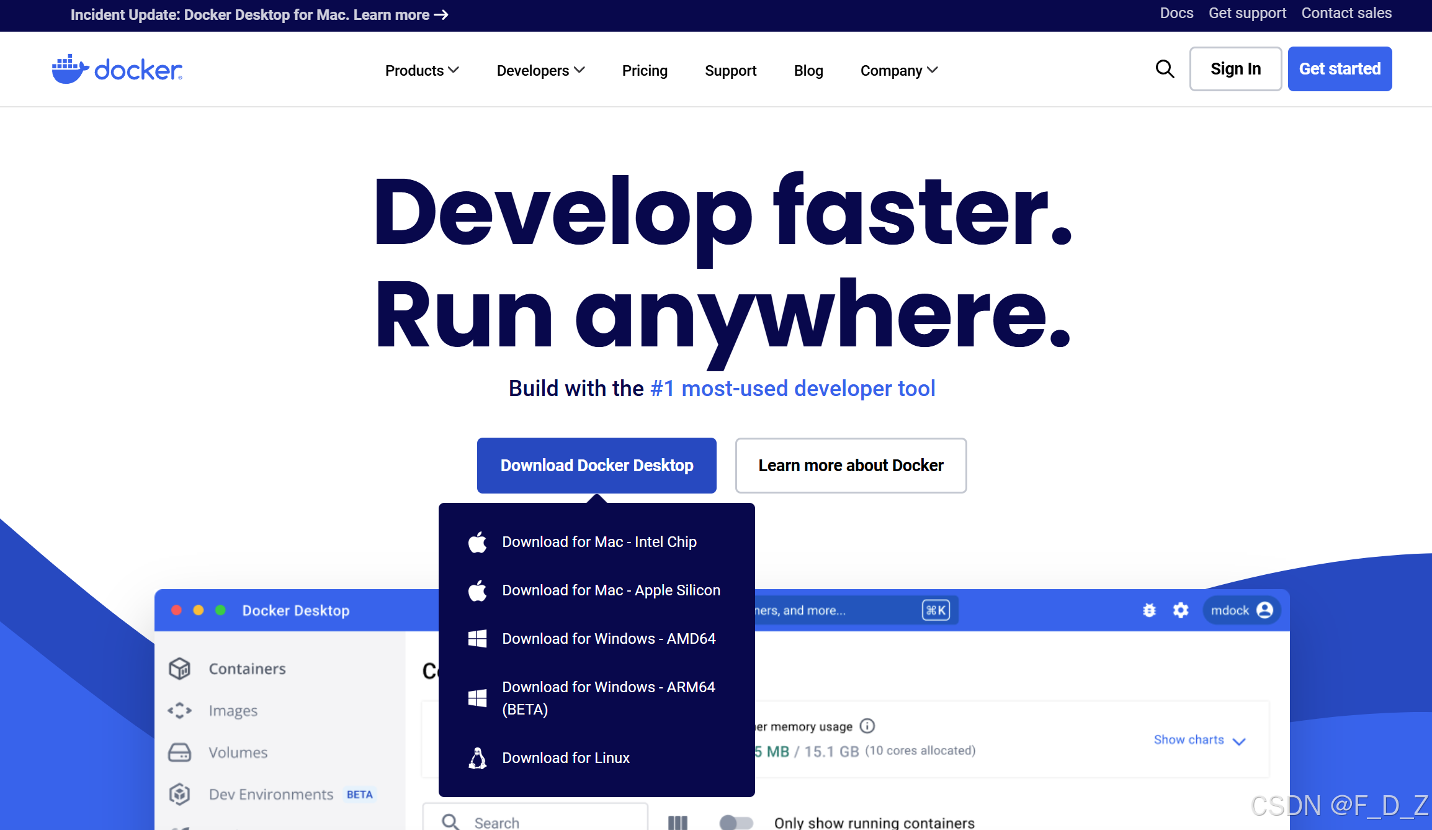Open the Docs link in top bar
Viewport: 1432px width, 830px height.
tap(1176, 13)
